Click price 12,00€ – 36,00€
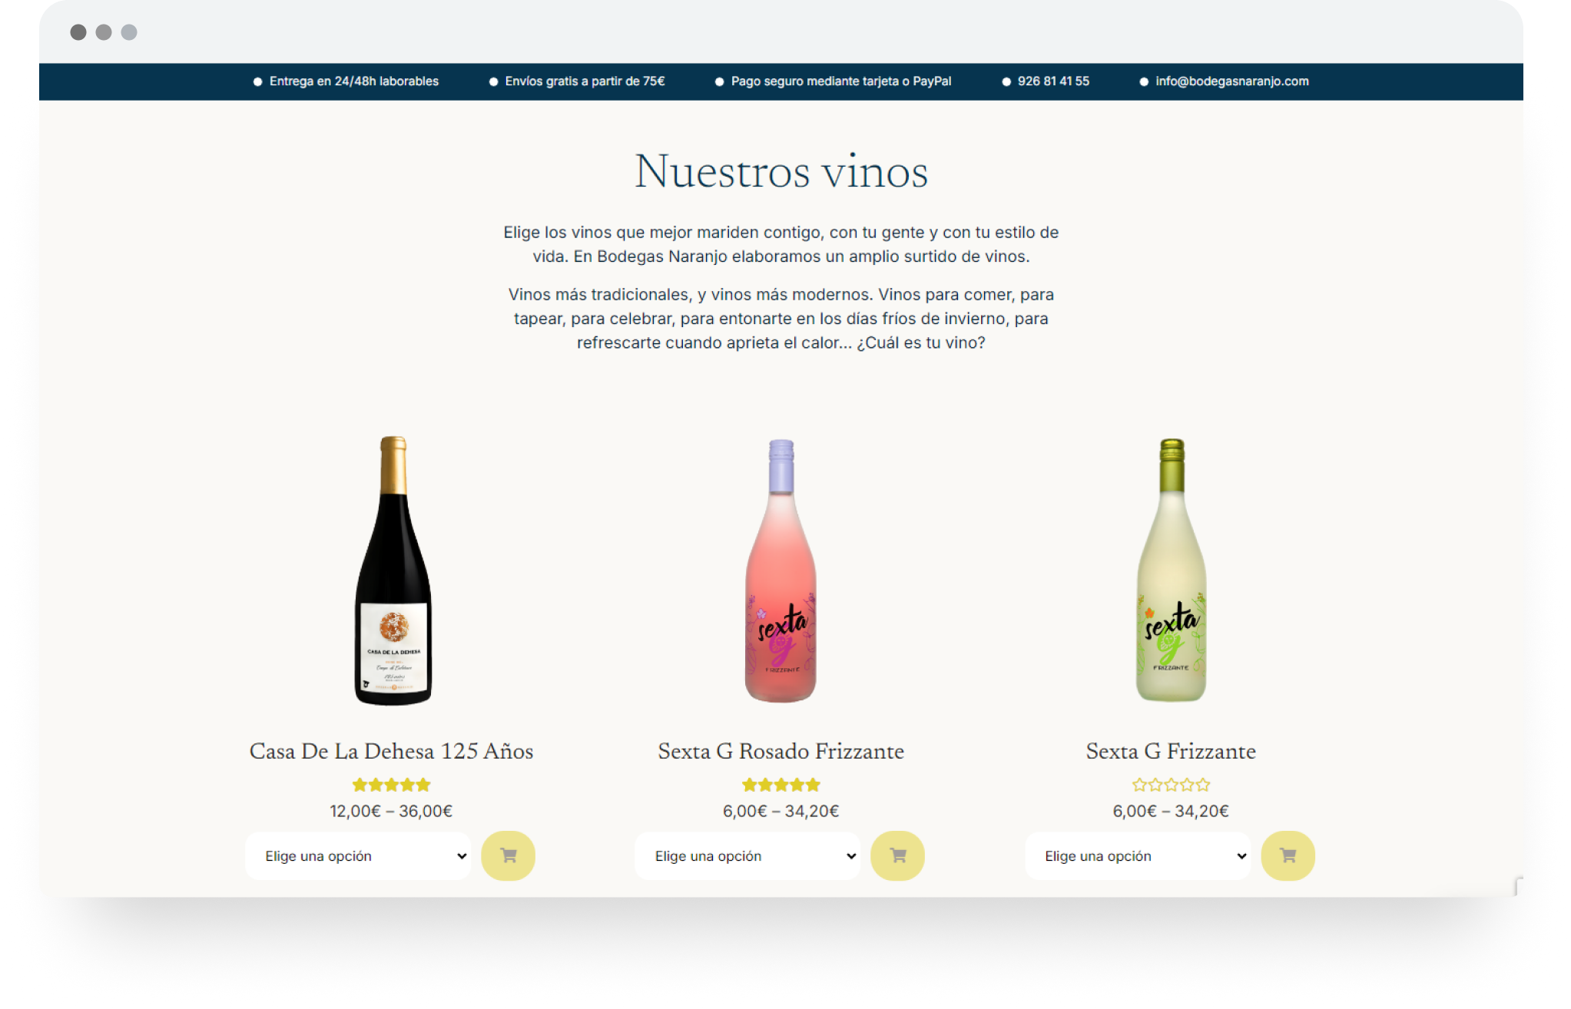Screen dimensions: 1571x1009 pos(391,811)
